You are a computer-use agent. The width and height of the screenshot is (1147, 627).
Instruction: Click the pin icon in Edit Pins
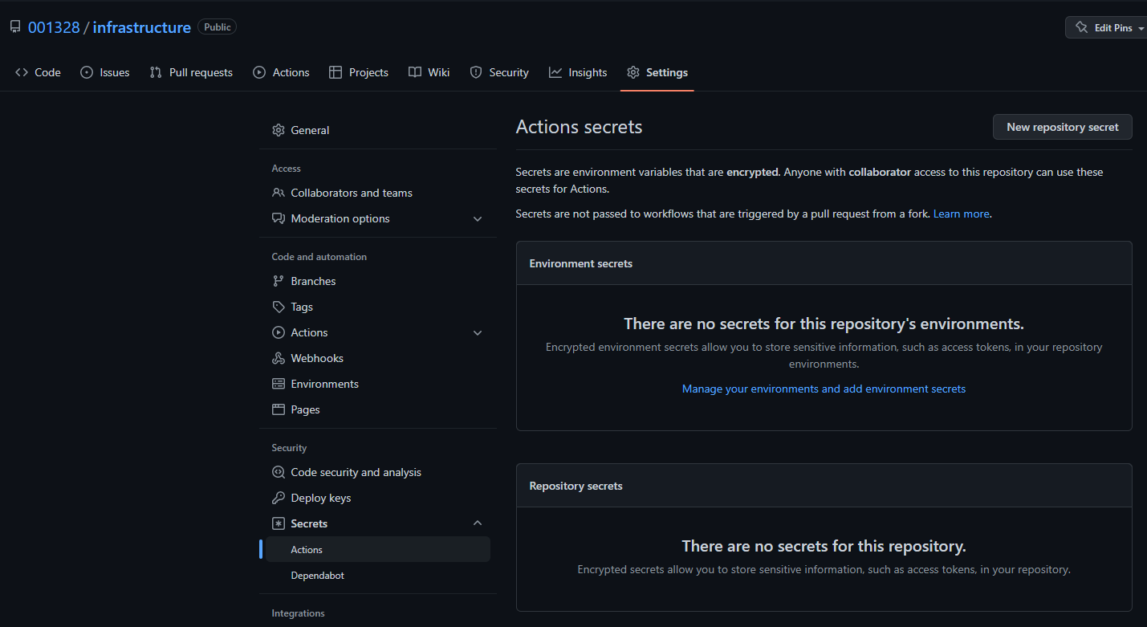point(1081,27)
